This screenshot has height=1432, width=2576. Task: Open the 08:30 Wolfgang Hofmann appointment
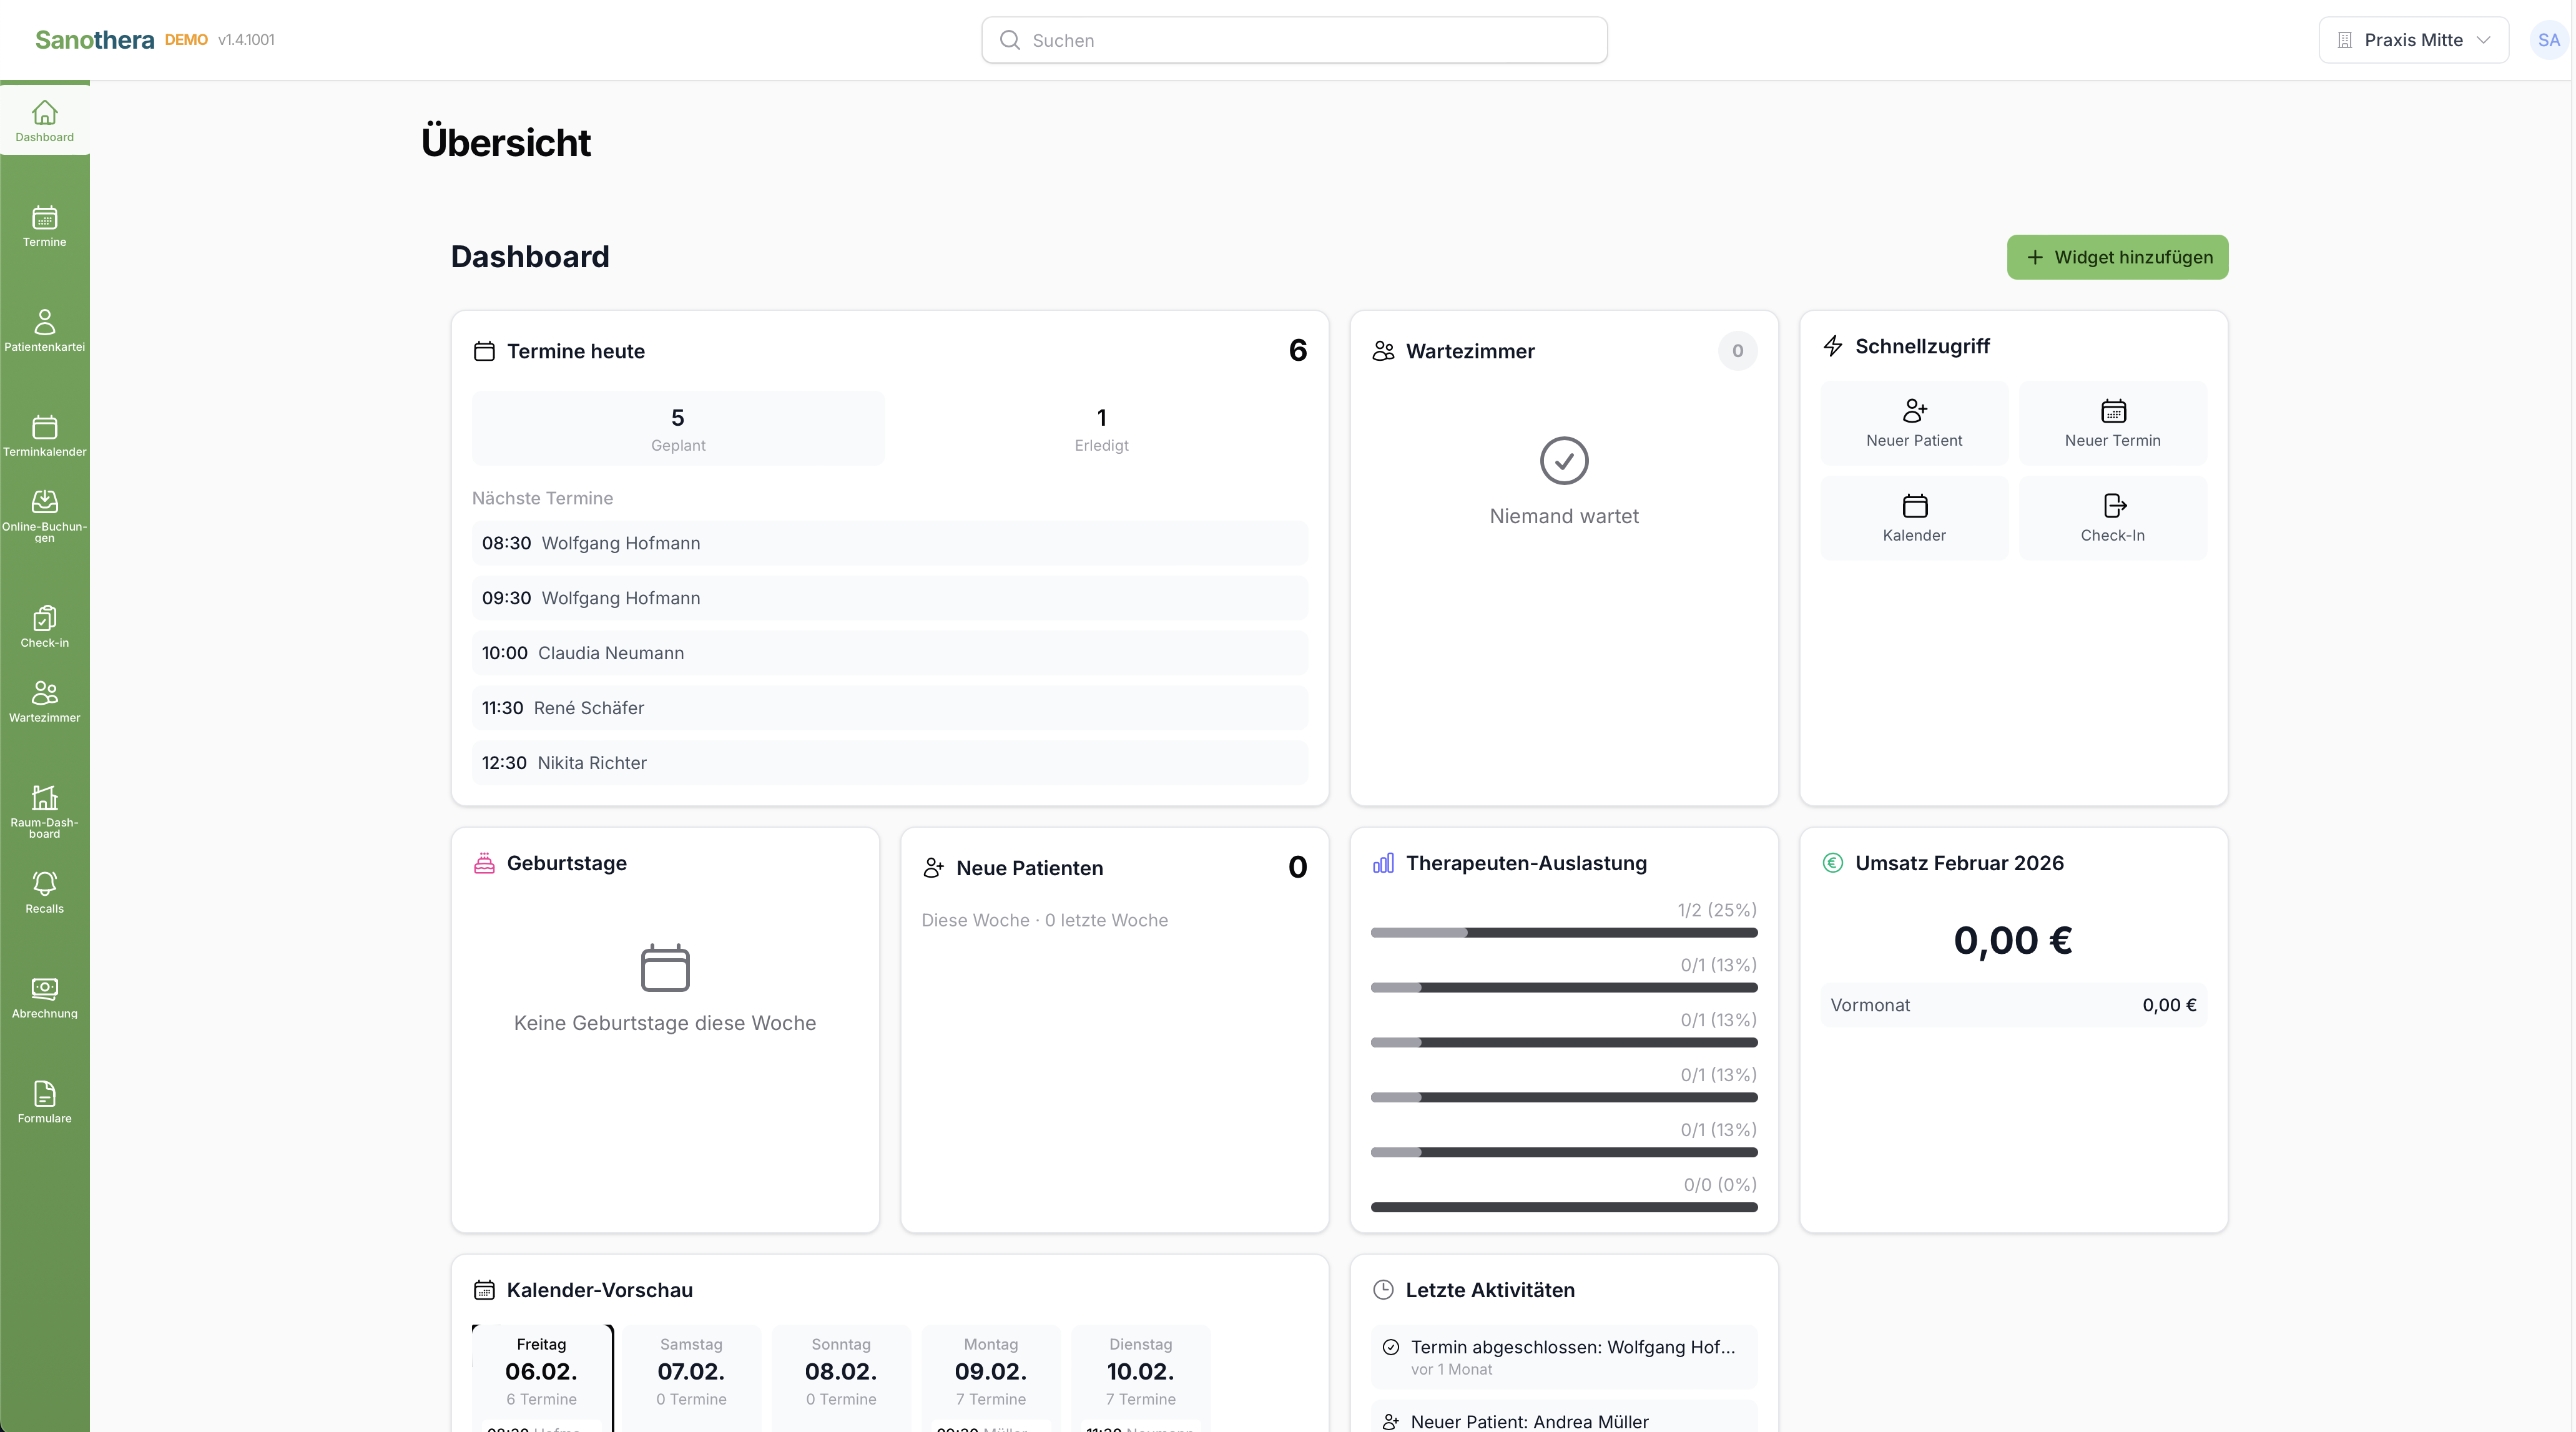(x=889, y=543)
